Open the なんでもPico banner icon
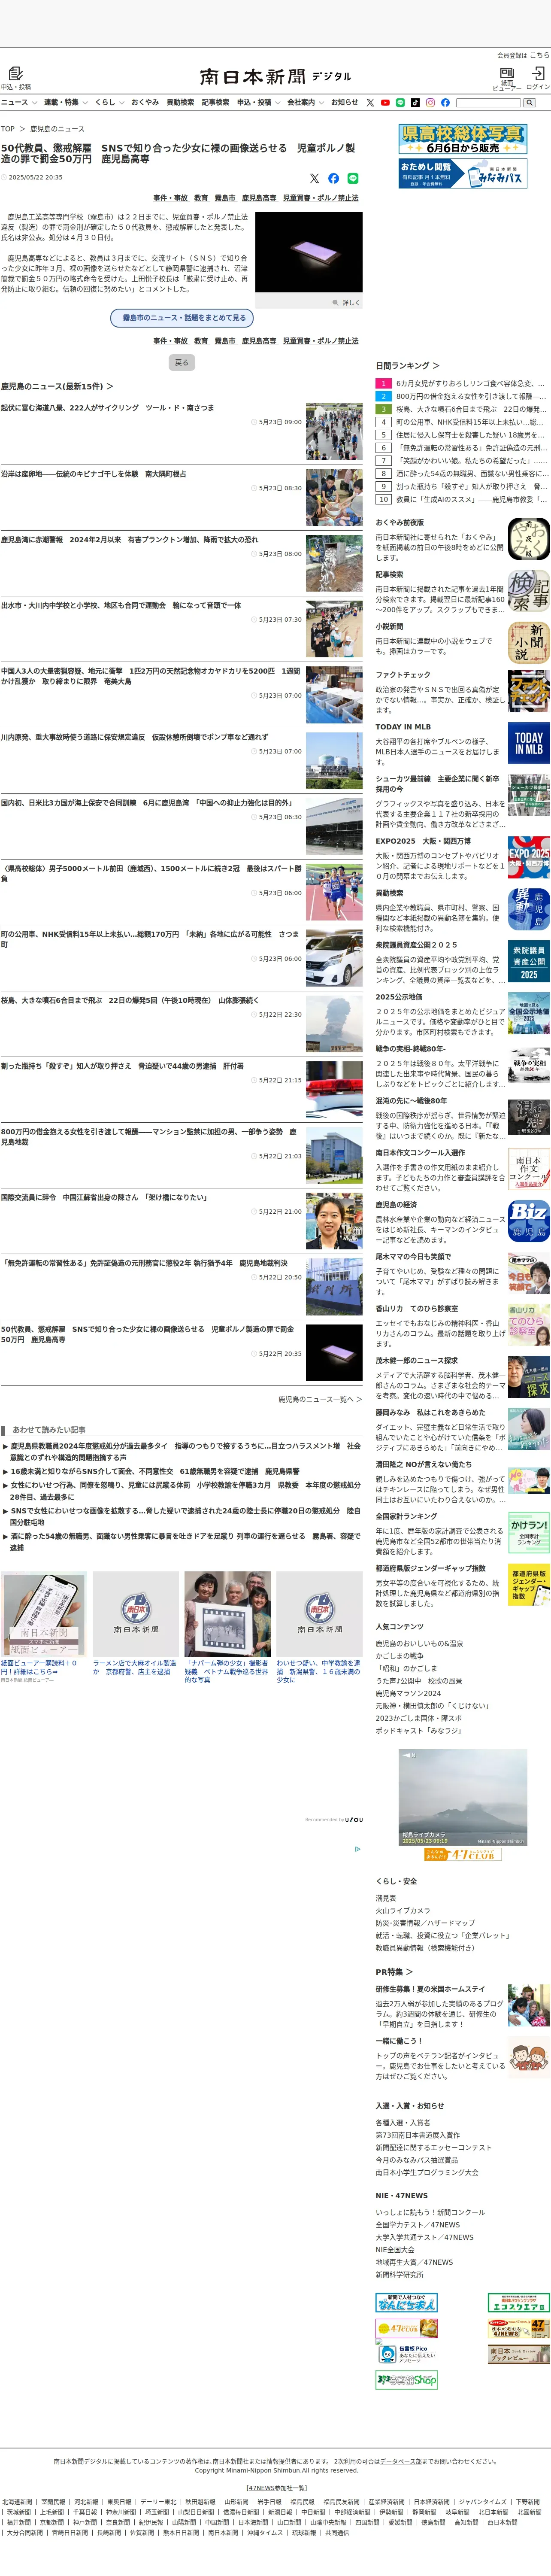Viewport: 551px width, 2576px height. (407, 2354)
